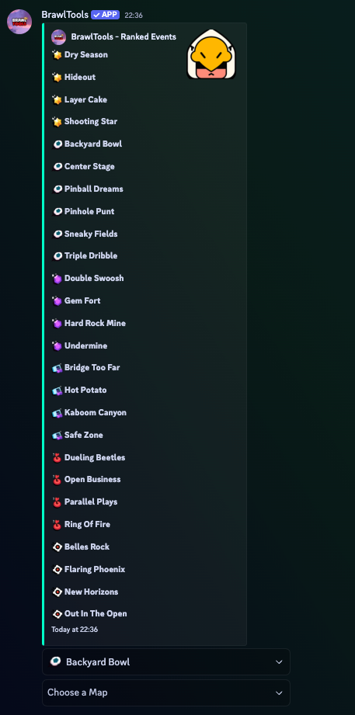Click the BrawlTools - Ranked Events title

click(124, 37)
